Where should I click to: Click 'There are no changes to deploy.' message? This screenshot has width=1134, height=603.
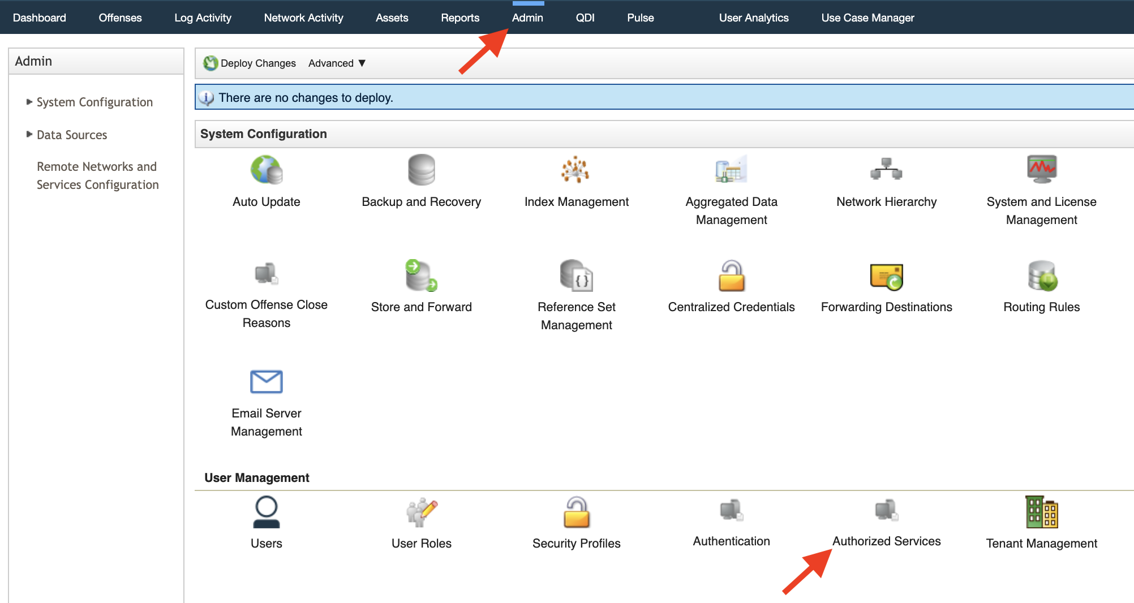[x=306, y=98]
